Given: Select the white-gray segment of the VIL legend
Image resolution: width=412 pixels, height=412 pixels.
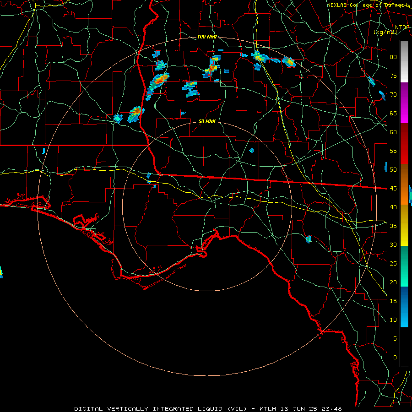Looking at the screenshot, I should coord(404,61).
